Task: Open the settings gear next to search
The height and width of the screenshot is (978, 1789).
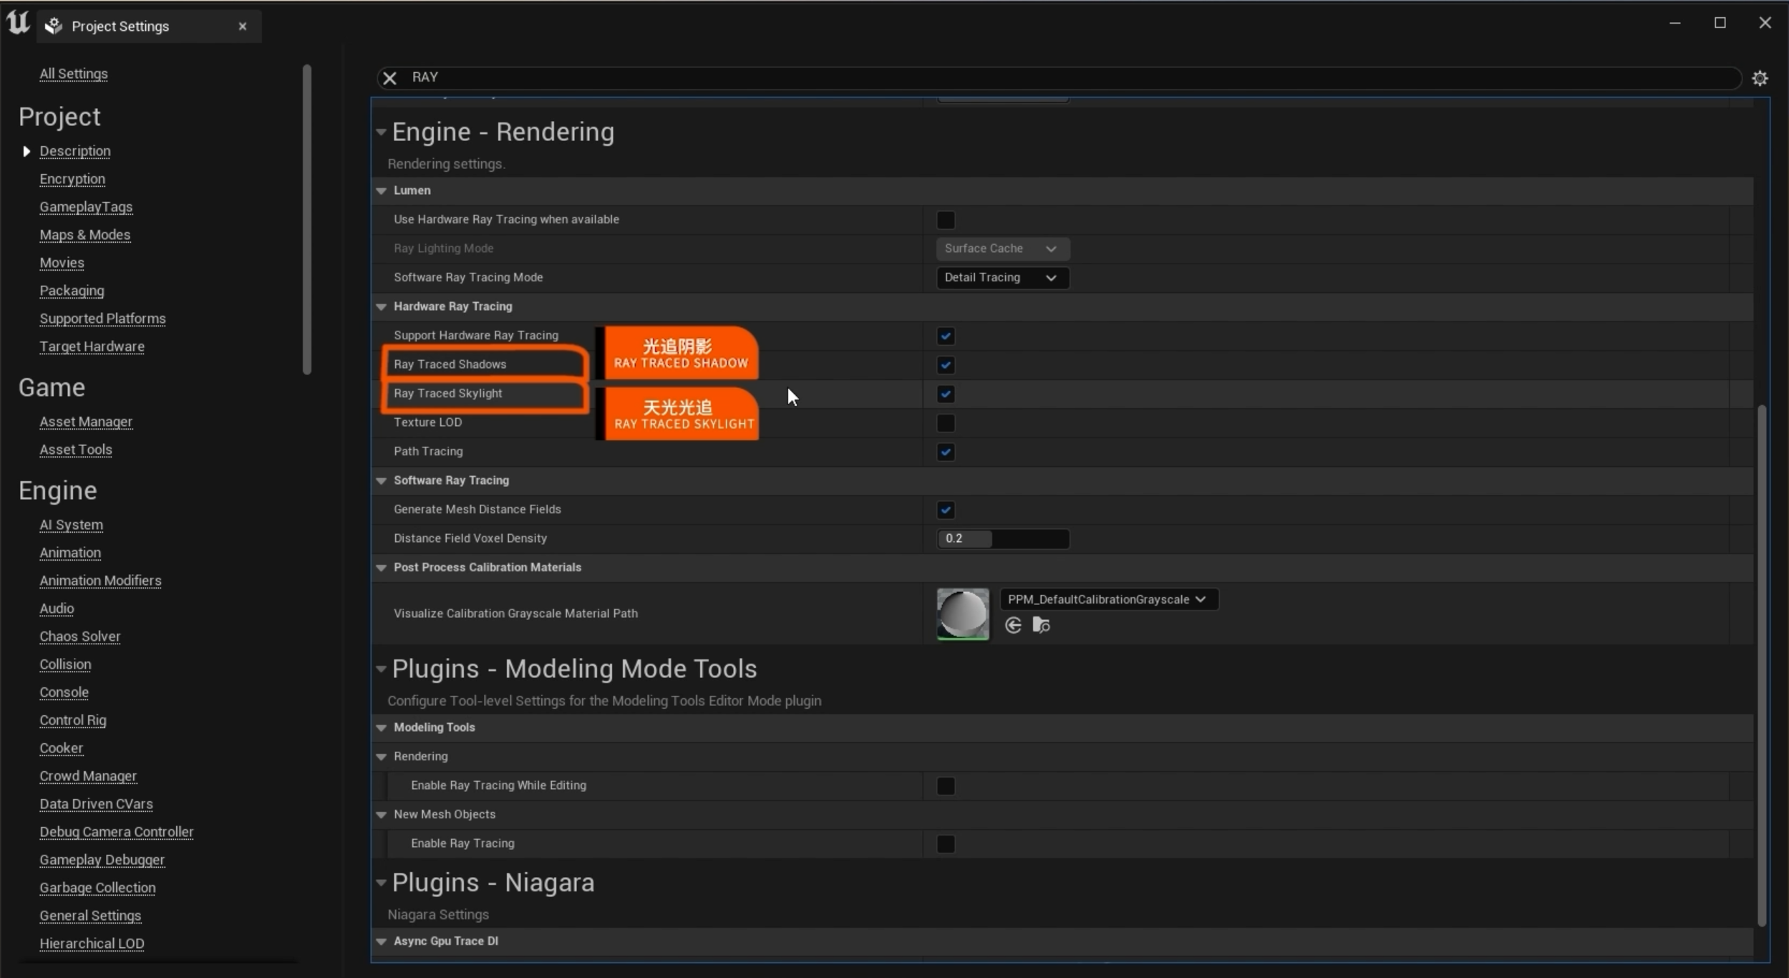Action: point(1760,78)
